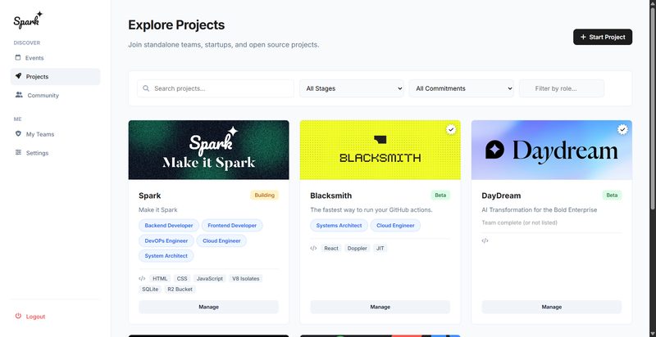Click the verified badge on Daydream banner
This screenshot has height=337, width=656.
click(x=622, y=130)
